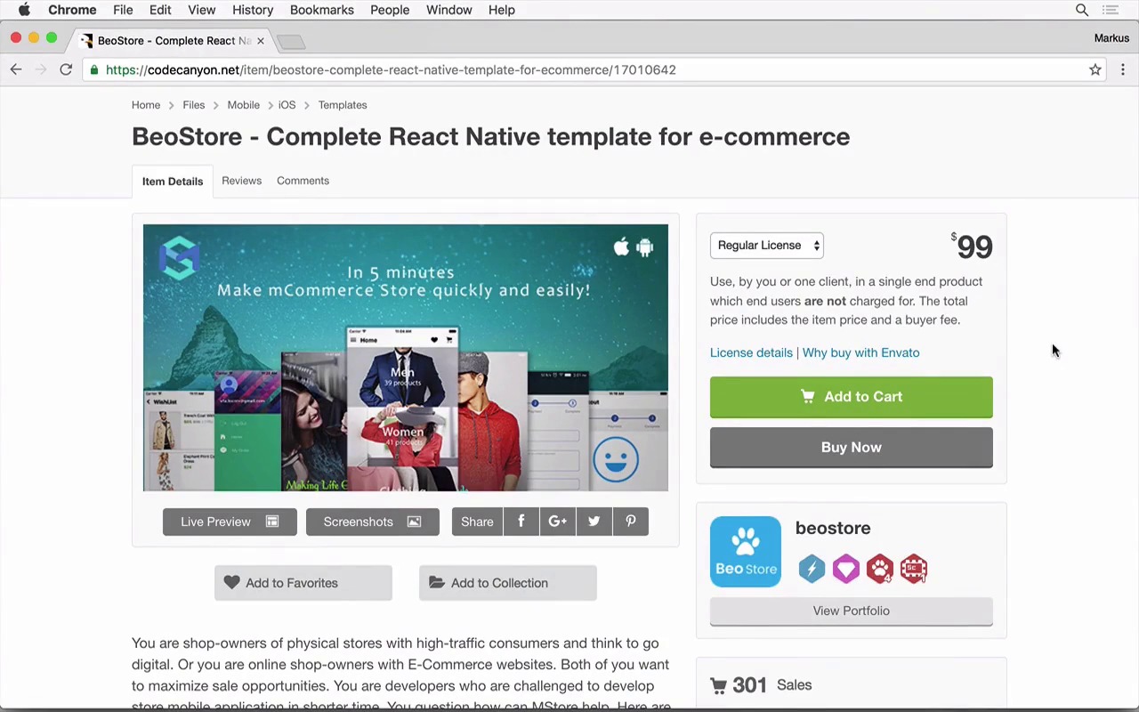Click the red stamp author badge
This screenshot has width=1139, height=712.
[x=914, y=569]
